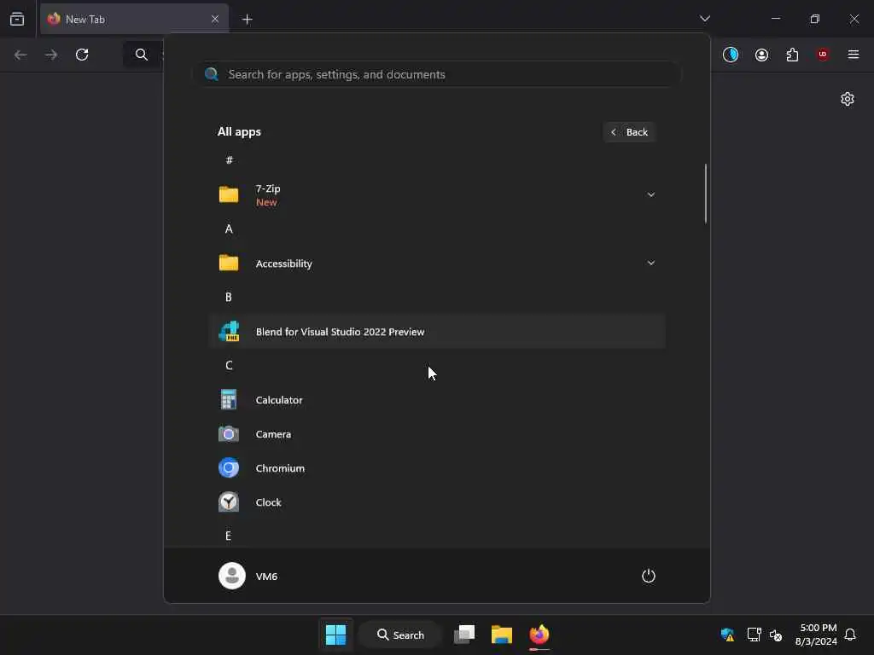The height and width of the screenshot is (655, 874).
Task: Open a new tab with plus button
Action: (247, 20)
